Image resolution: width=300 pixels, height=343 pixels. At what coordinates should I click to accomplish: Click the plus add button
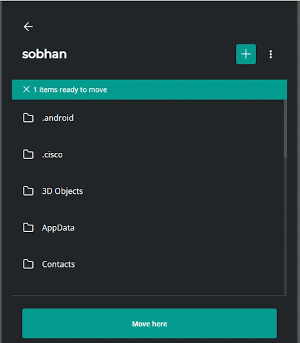click(246, 54)
